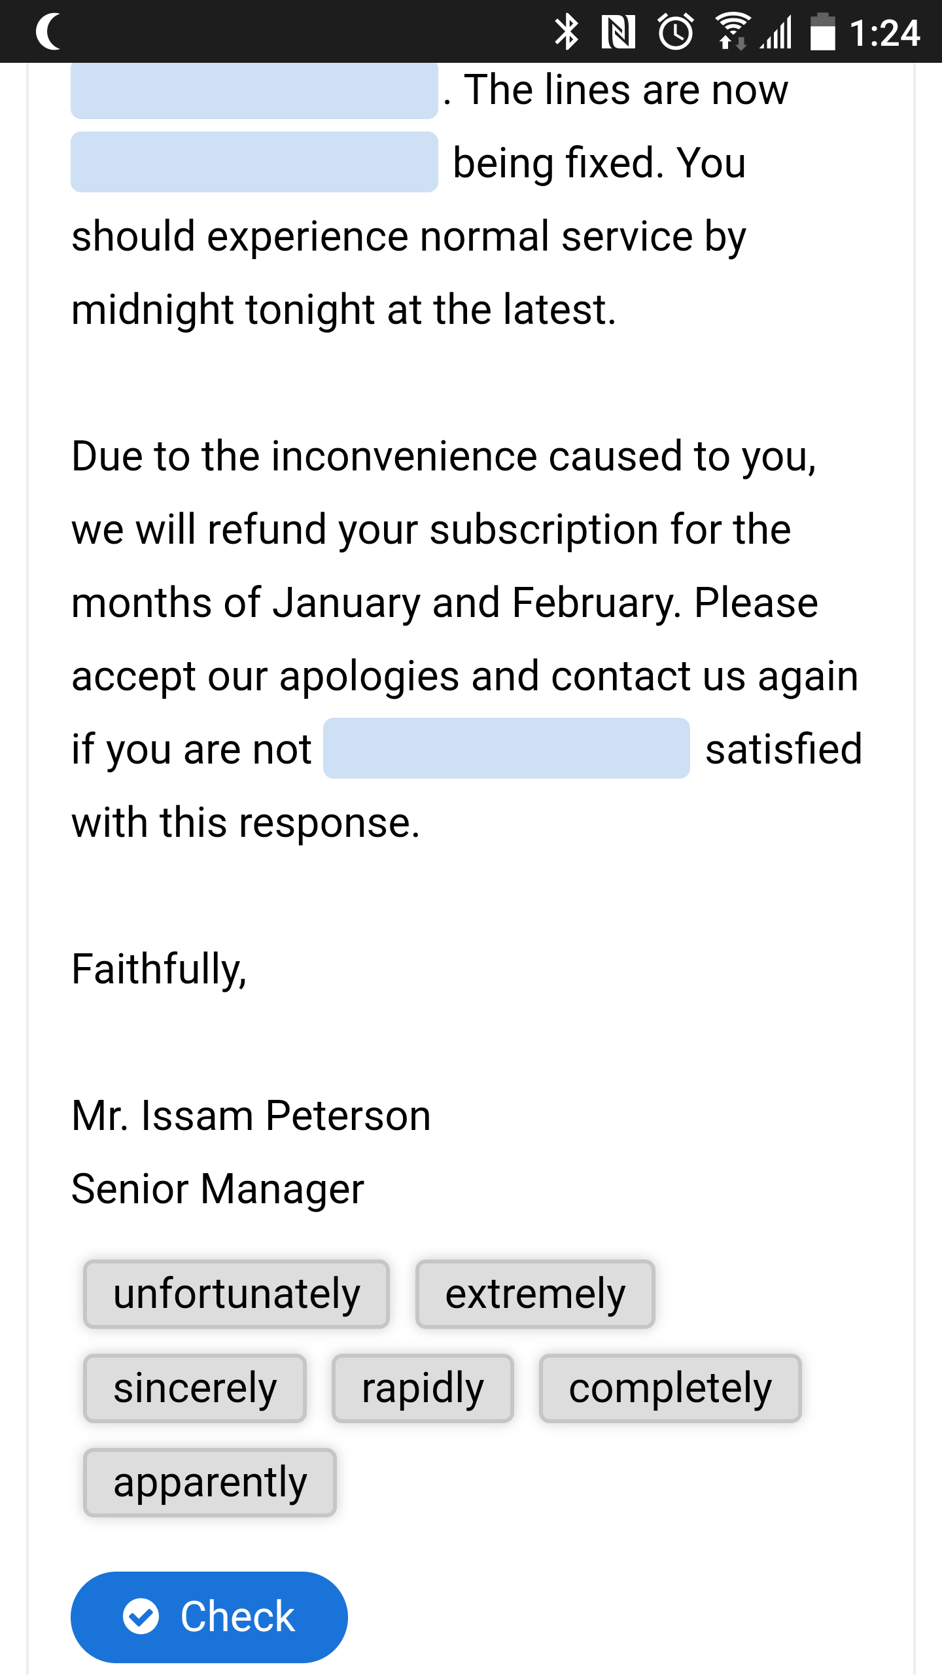This screenshot has height=1675, width=942.
Task: Tap blank before 'The lines are now'
Action: 254,90
